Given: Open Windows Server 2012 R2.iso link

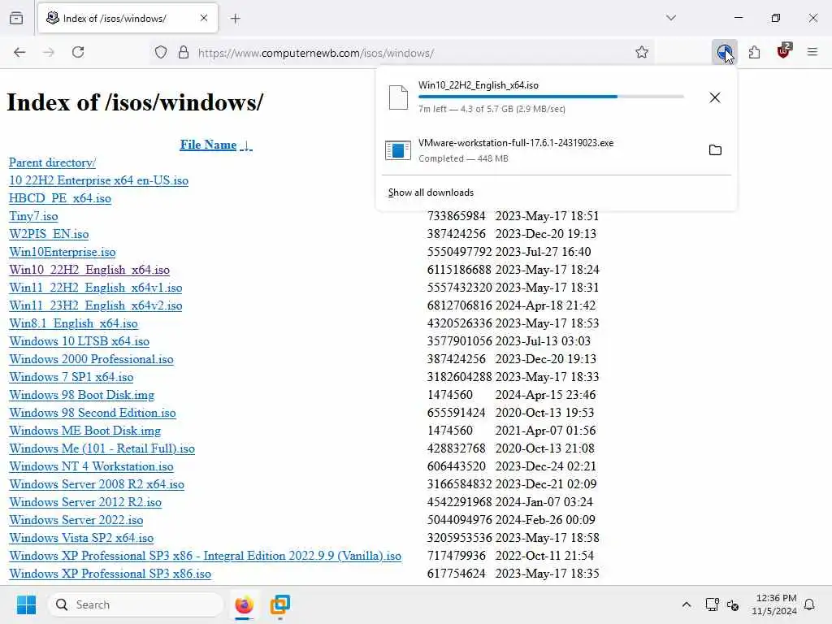Looking at the screenshot, I should pyautogui.click(x=85, y=502).
